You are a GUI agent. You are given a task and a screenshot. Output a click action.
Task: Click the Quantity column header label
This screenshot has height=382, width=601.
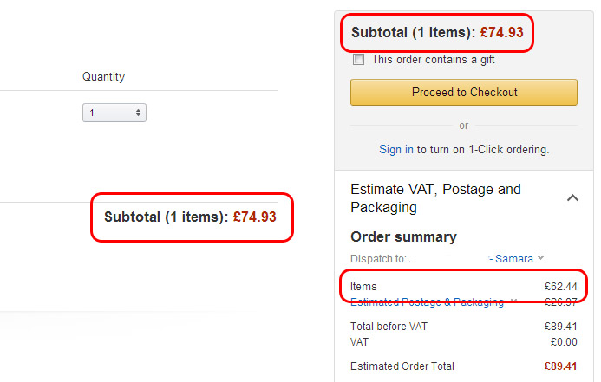(x=103, y=77)
